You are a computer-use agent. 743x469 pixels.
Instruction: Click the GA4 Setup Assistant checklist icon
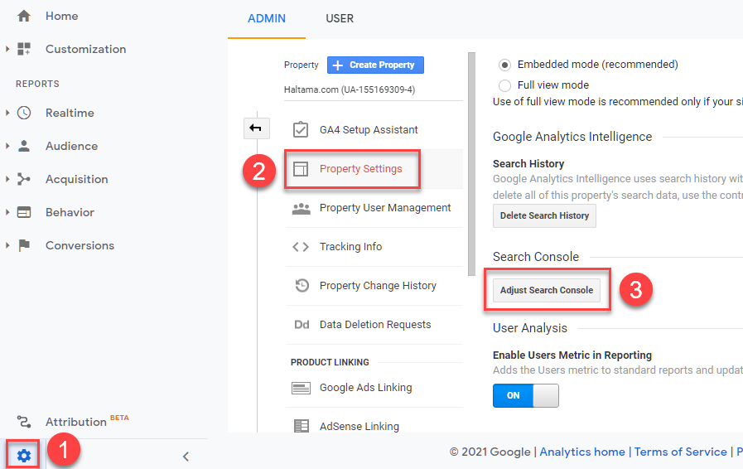pos(301,129)
